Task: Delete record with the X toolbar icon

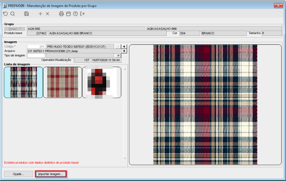Action: tap(48, 14)
